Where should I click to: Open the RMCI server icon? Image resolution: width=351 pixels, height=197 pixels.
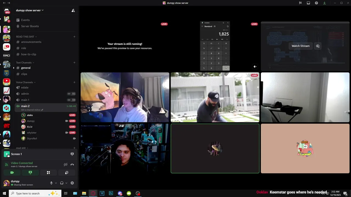pyautogui.click(x=7, y=56)
